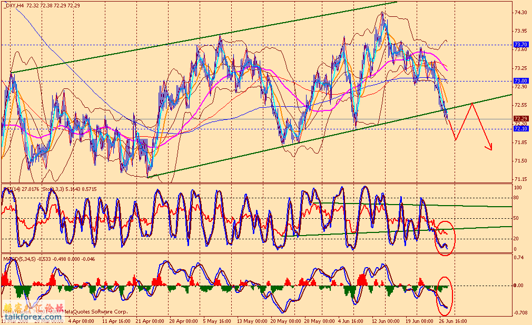Click the 5 May 16:00 date label
Image resolution: width=532 pixels, height=325 pixels.
pos(217,321)
